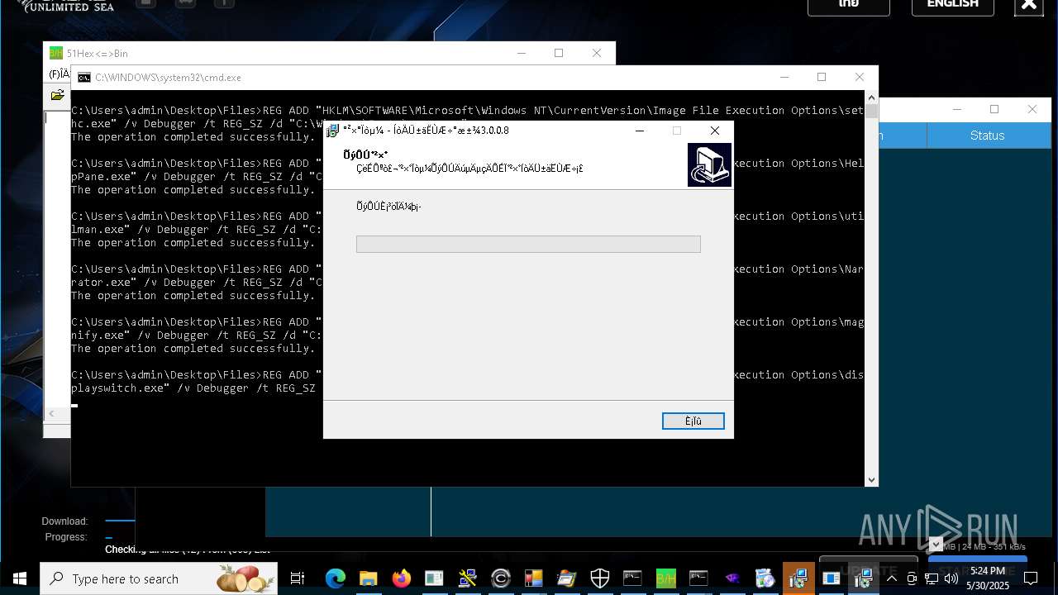
Task: Click the garbled-label button in the installer dialog
Action: coord(693,421)
